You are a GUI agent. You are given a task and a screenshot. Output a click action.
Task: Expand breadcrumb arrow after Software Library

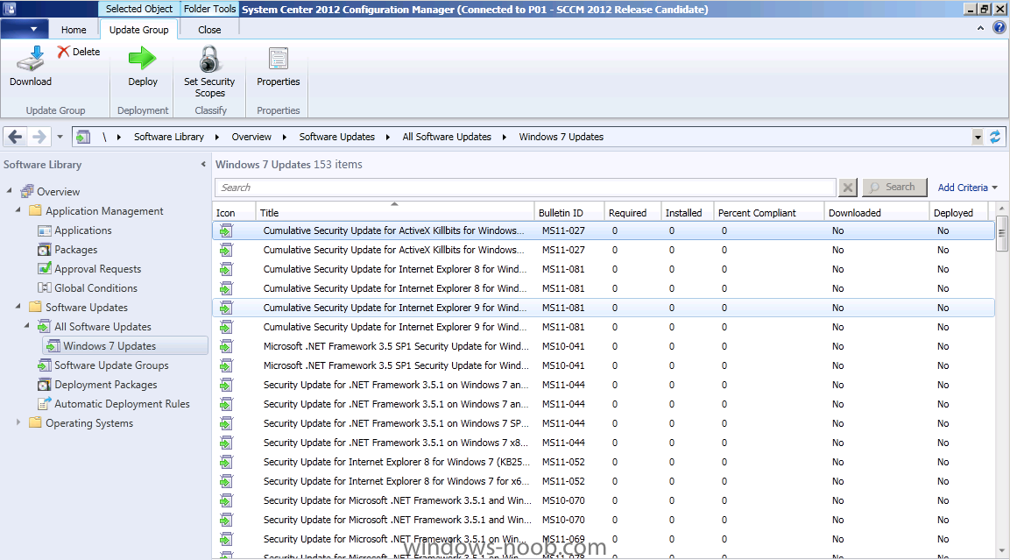click(x=217, y=137)
